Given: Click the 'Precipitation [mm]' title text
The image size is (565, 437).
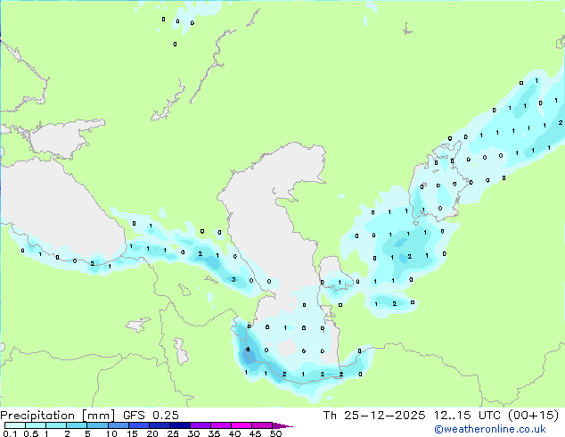Looking at the screenshot, I should 58,416.
